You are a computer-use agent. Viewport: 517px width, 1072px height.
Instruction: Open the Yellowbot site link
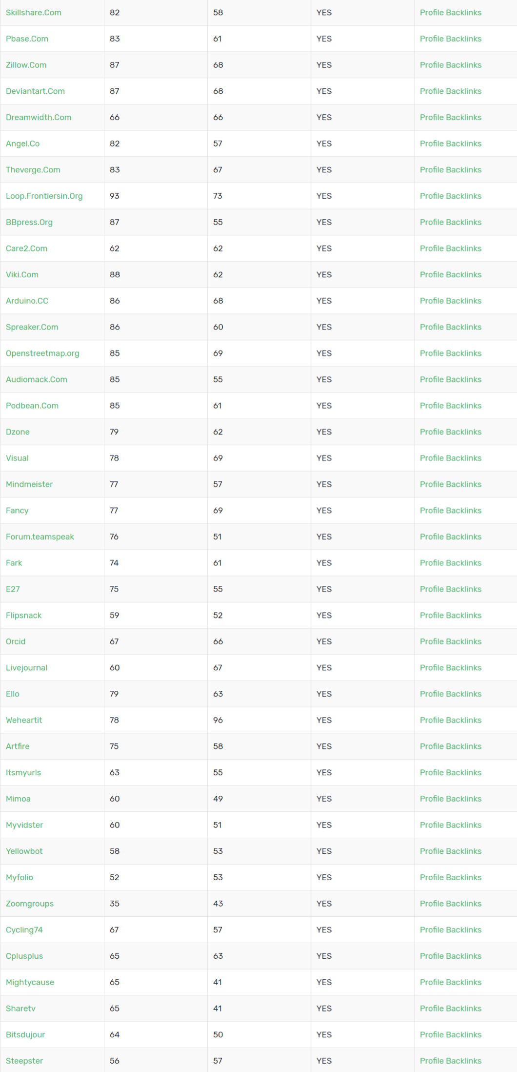coord(24,851)
